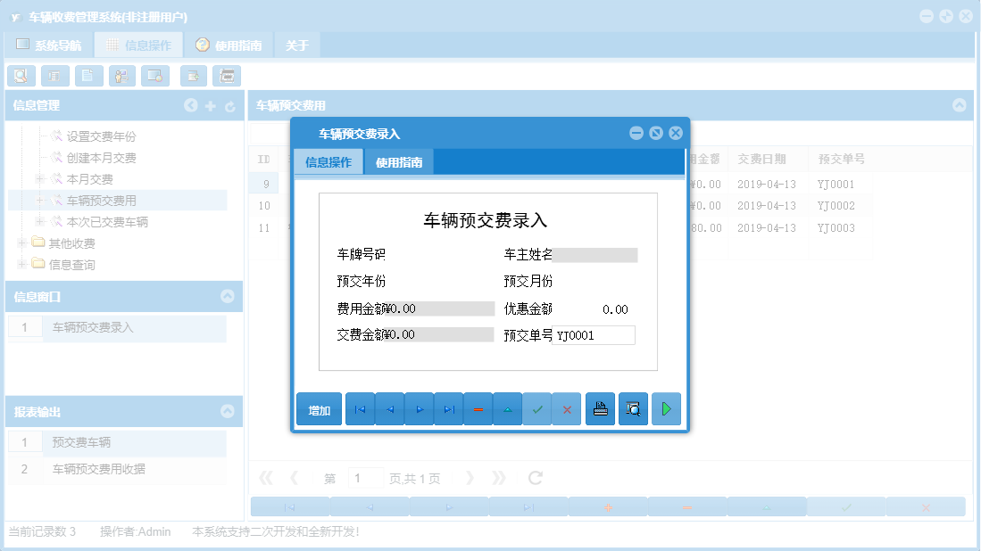Viewport: 981px width, 551px height.
Task: Delete the current record using the red minus
Action: pyautogui.click(x=478, y=408)
